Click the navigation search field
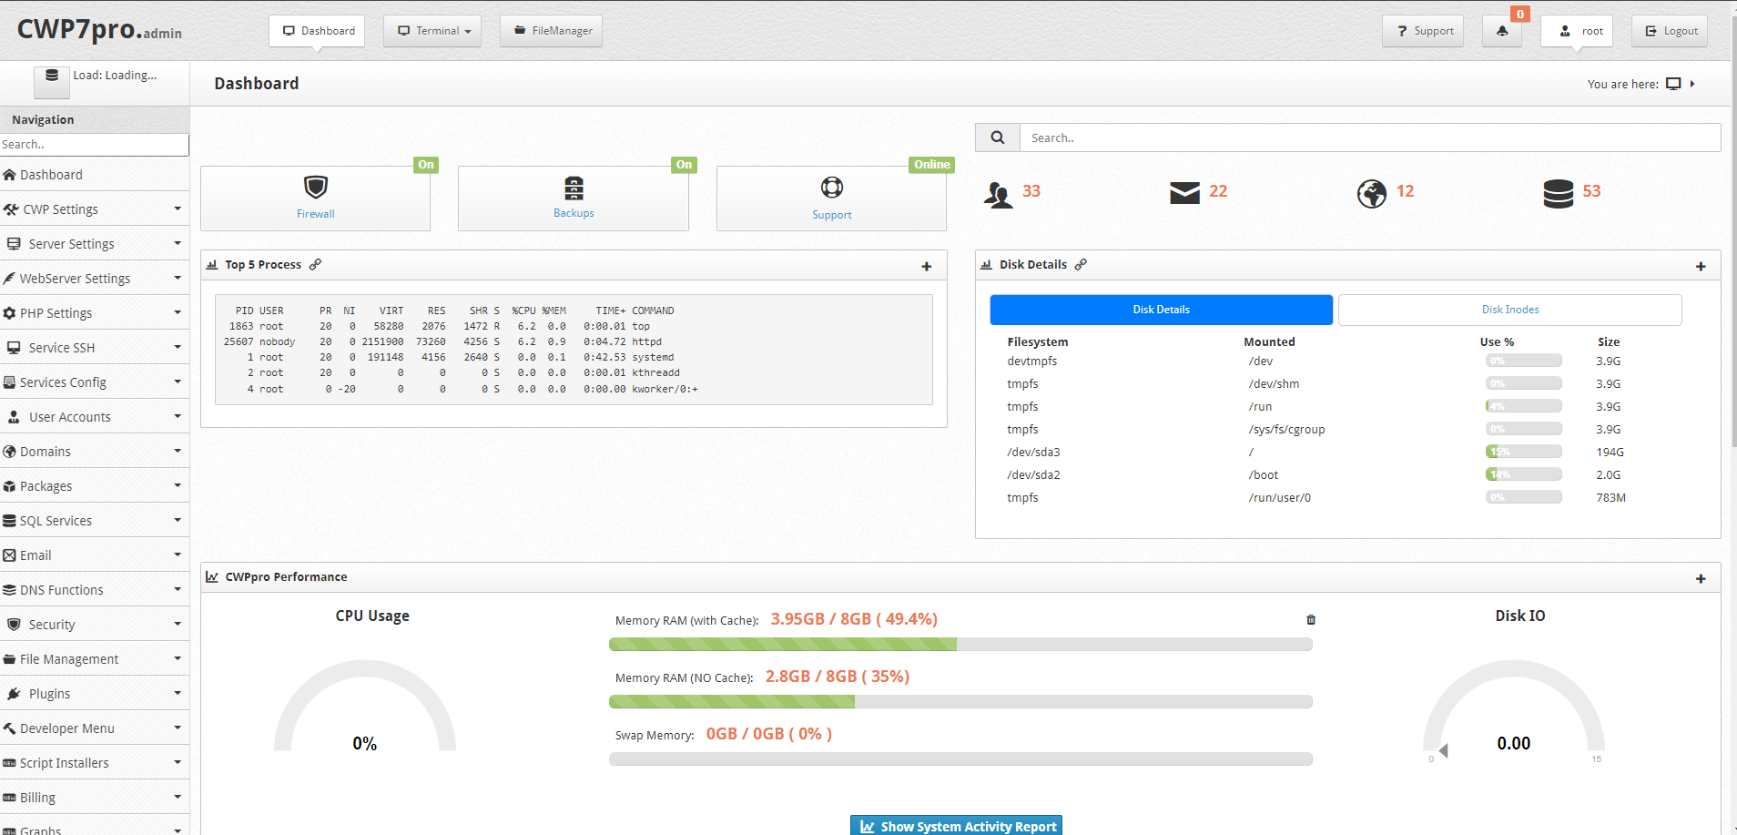The width and height of the screenshot is (1737, 835). tap(95, 145)
